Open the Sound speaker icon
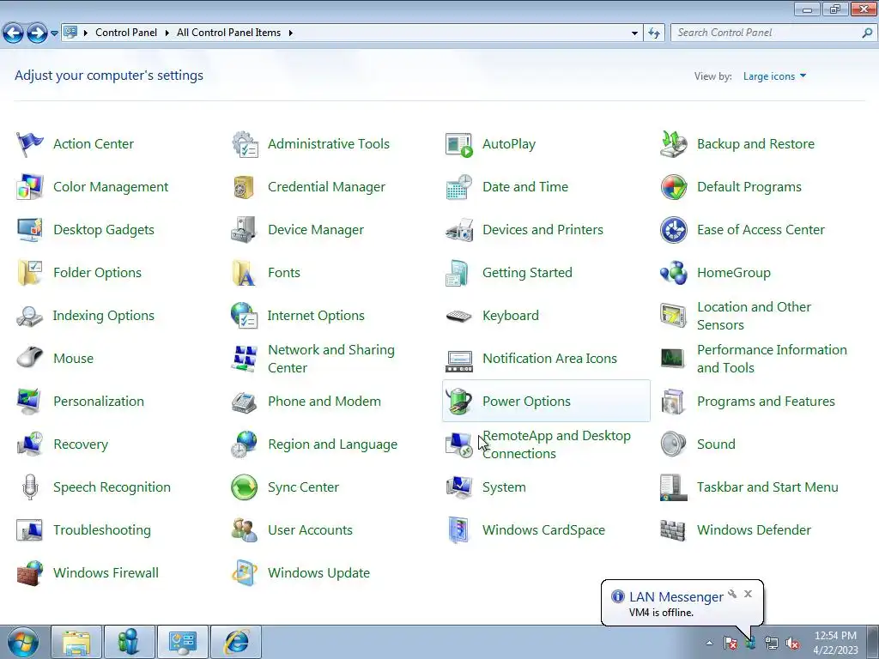Viewport: 879px width, 659px height. pos(673,444)
